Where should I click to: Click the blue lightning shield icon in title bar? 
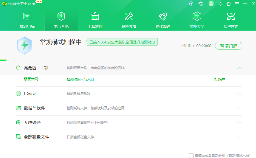click(191, 4)
